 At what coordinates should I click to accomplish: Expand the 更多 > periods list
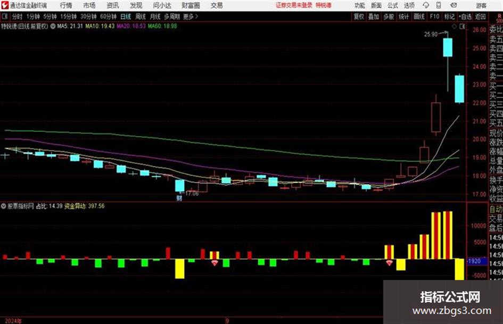coord(191,16)
